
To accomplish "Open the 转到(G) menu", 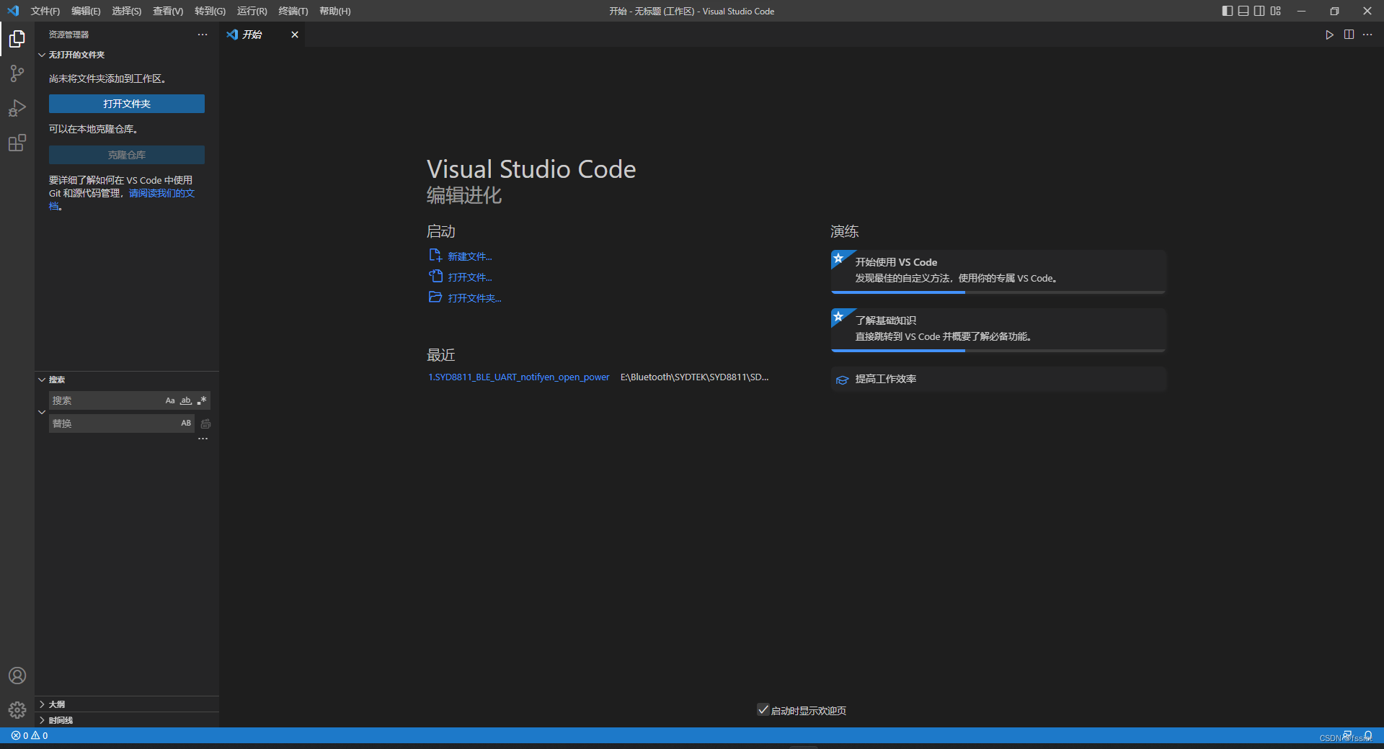I will 210,11.
